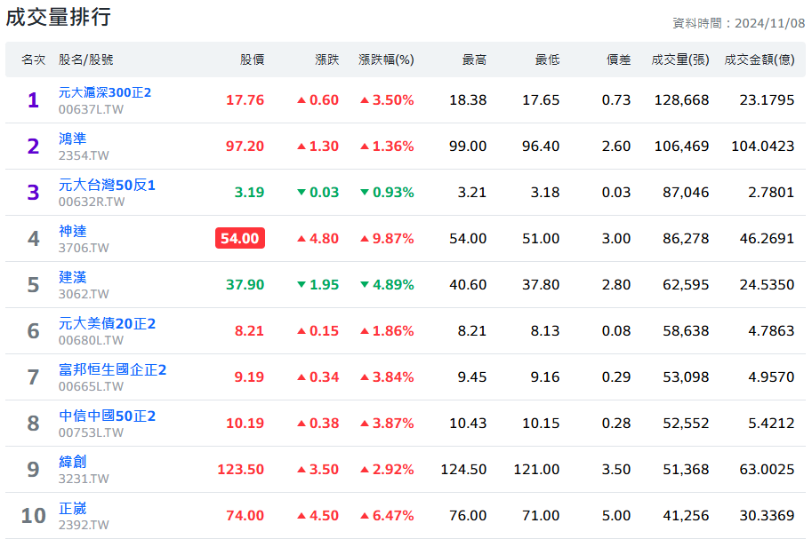Click the price spread 5.00
The width and height of the screenshot is (812, 539).
tap(616, 516)
